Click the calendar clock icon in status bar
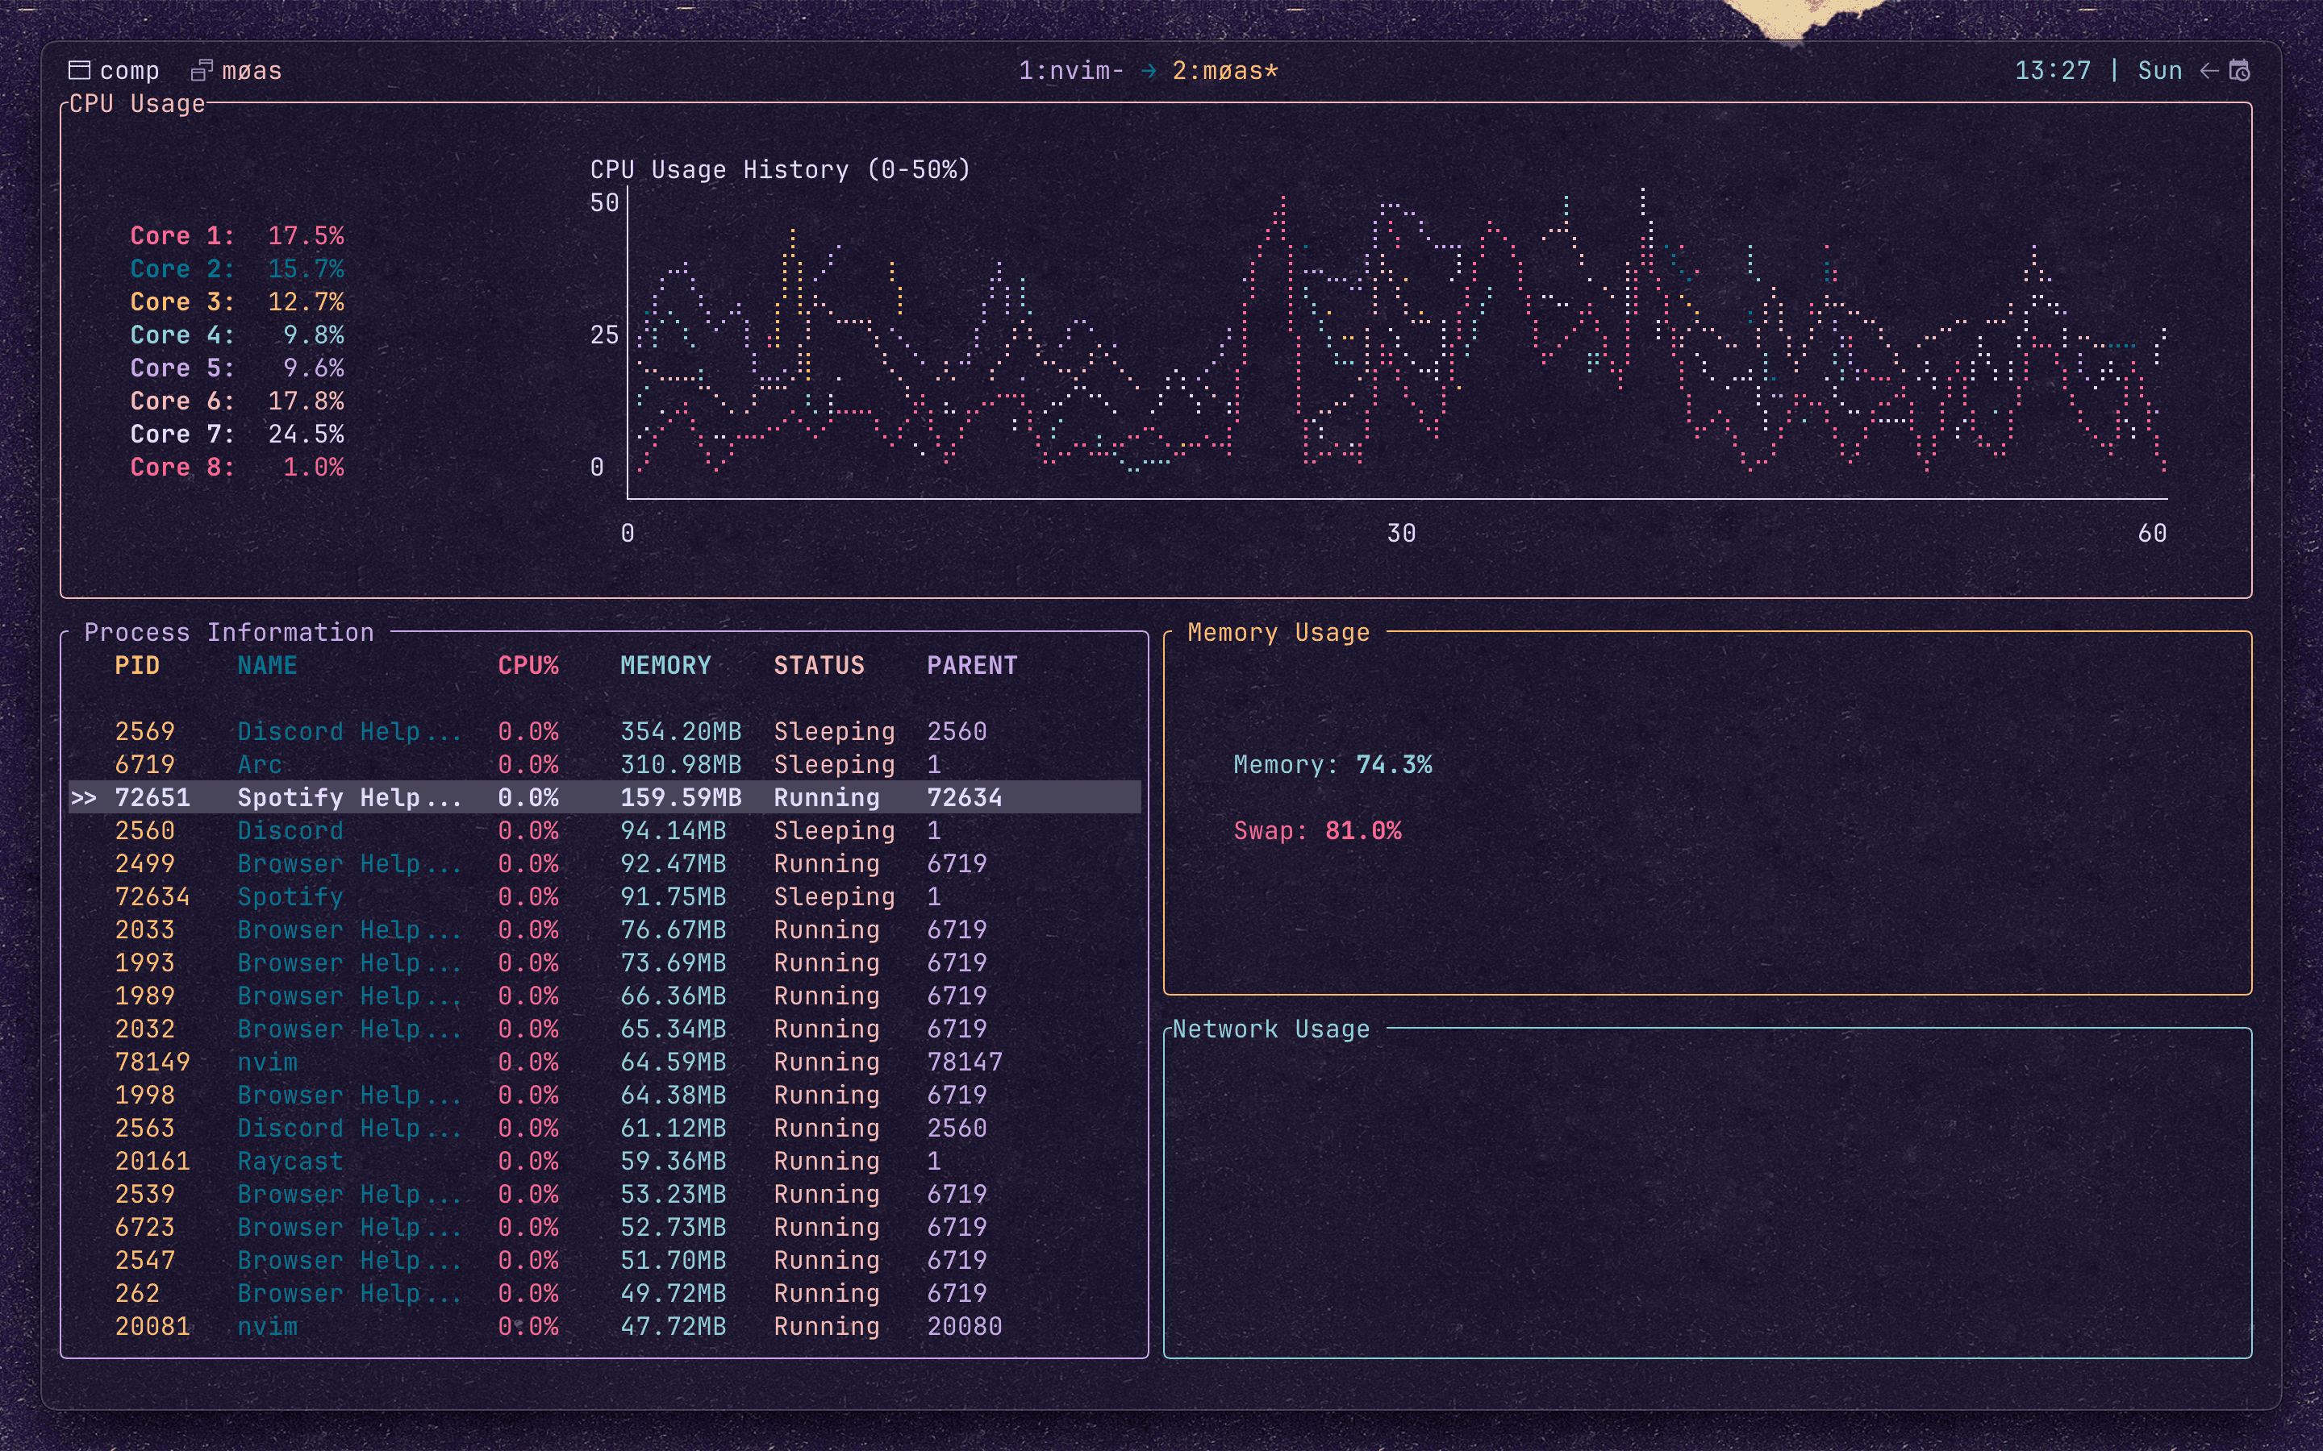The width and height of the screenshot is (2323, 1451). click(2239, 70)
